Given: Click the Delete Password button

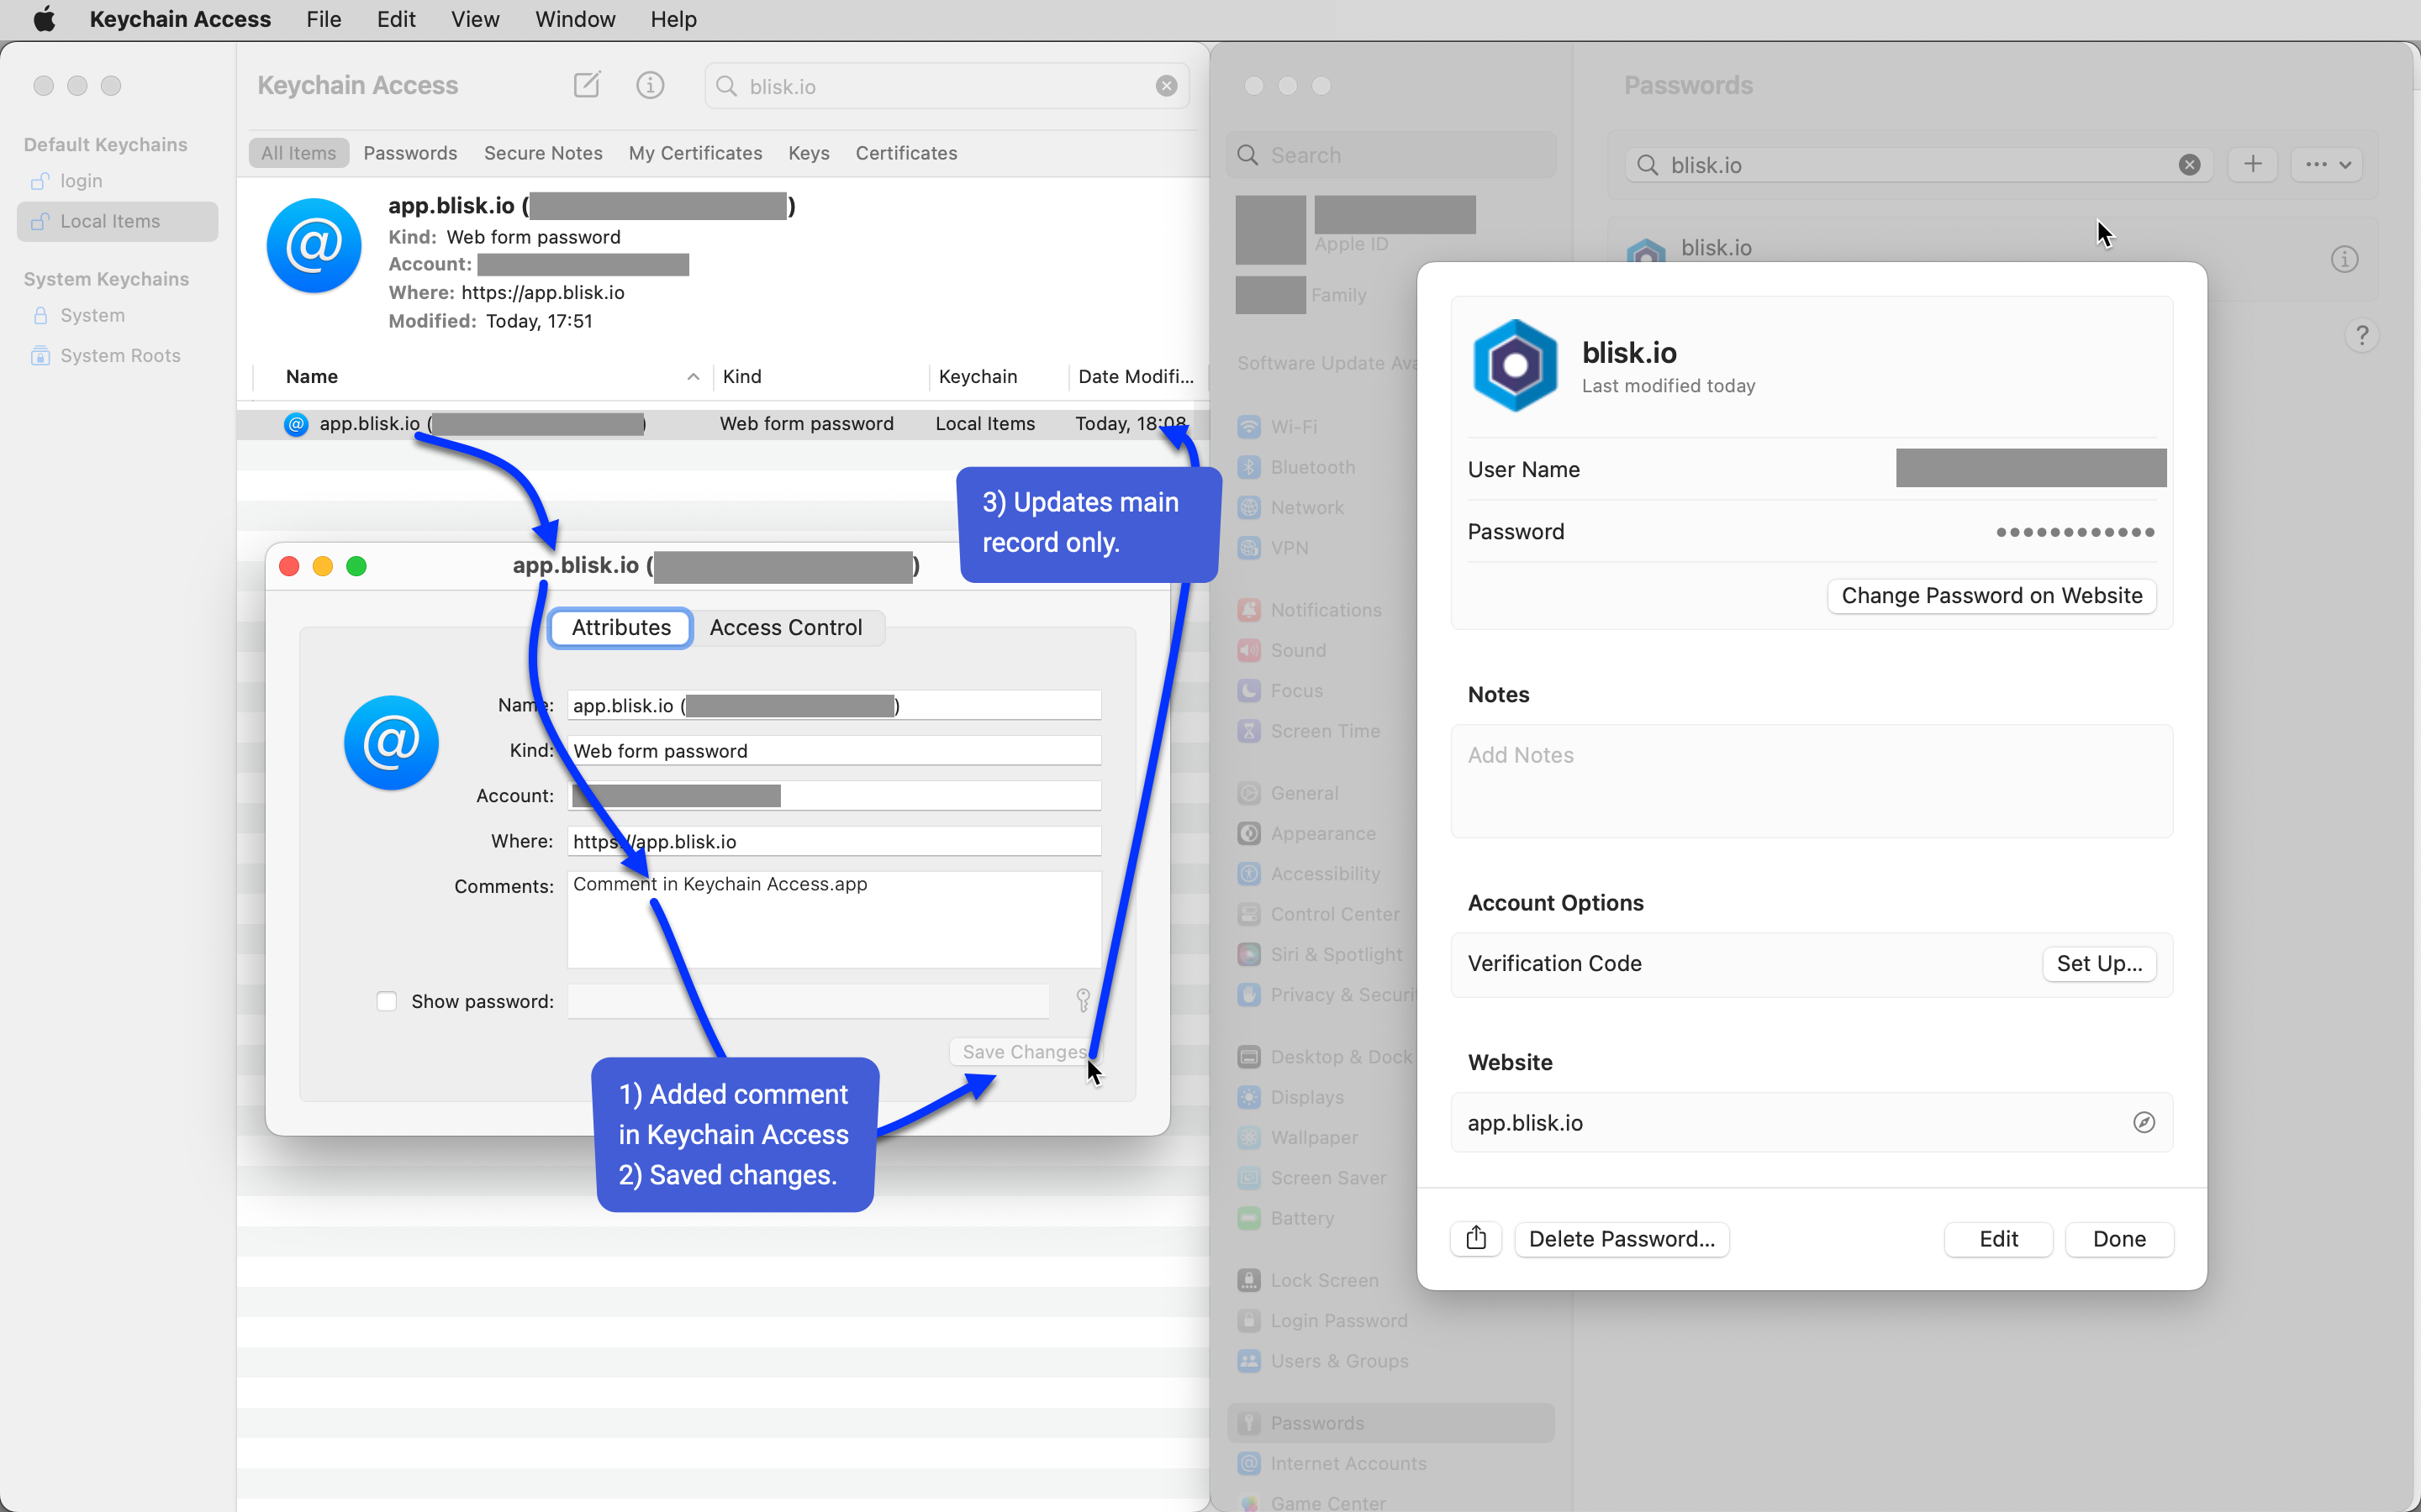Looking at the screenshot, I should pos(1622,1238).
